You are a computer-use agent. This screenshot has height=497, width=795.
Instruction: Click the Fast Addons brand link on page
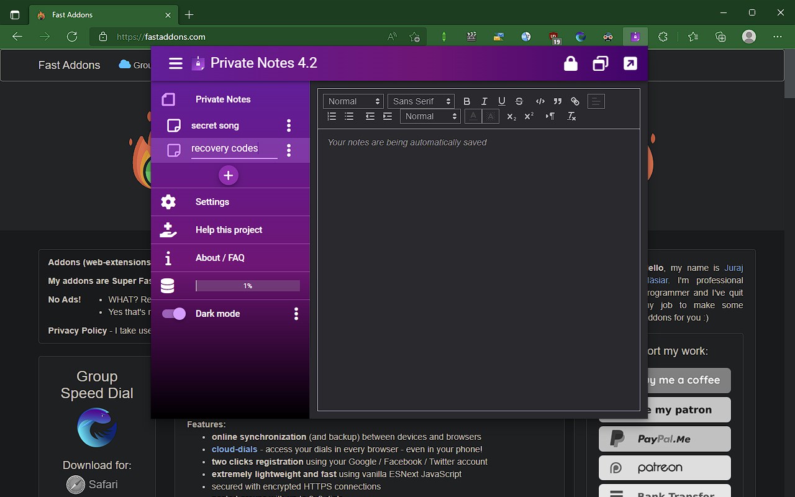69,65
